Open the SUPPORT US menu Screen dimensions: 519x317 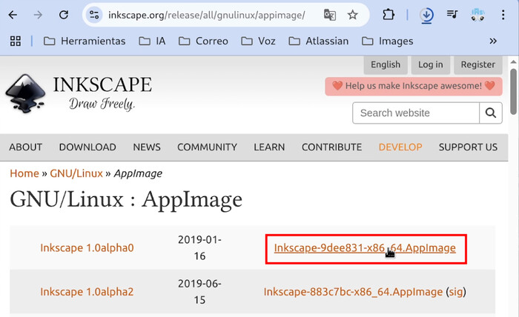(x=468, y=147)
